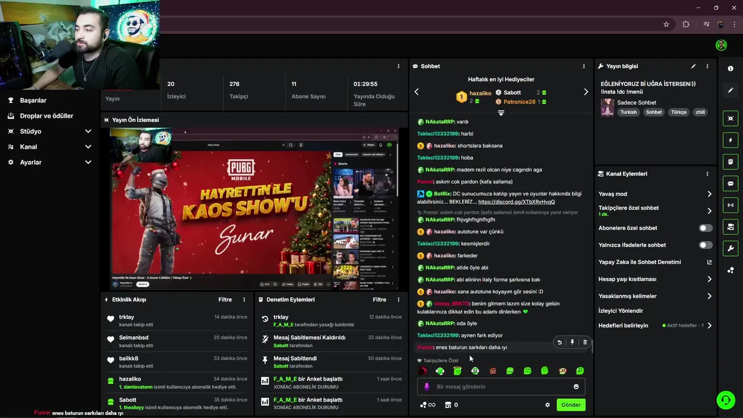This screenshot has height=418, width=743.
Task: Open Chrome extensions puzzle icon
Action: click(686, 24)
